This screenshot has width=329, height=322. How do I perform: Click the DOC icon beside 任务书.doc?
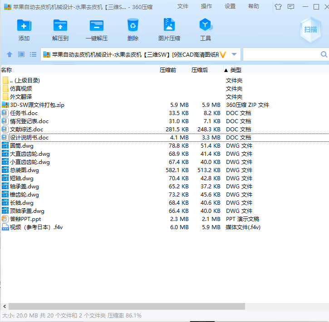coord(5,113)
